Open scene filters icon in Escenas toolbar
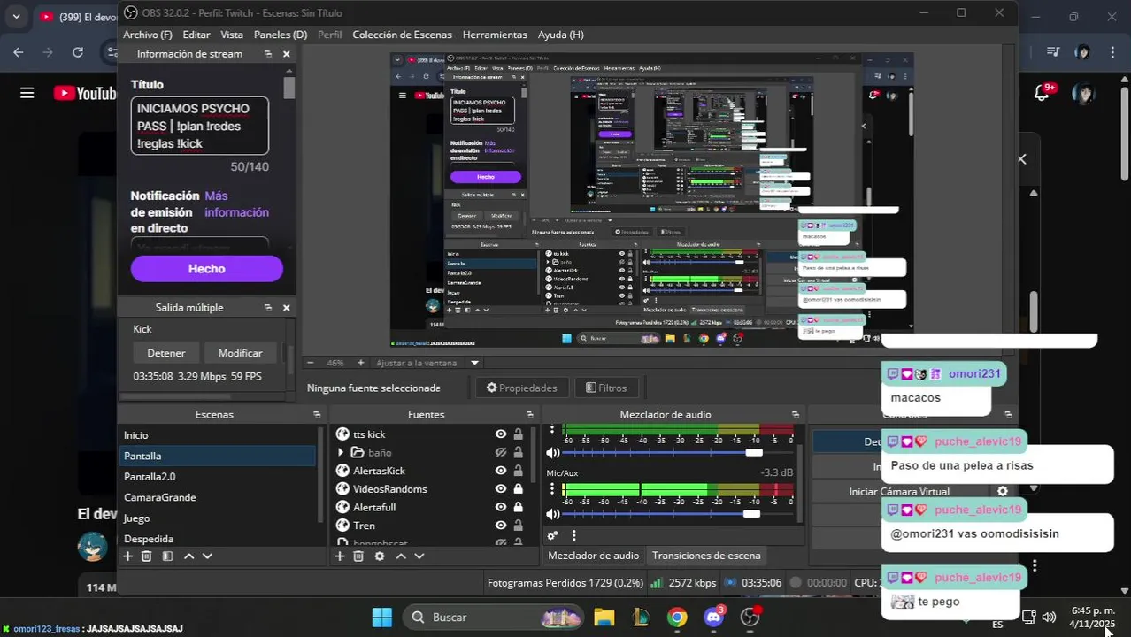1131x637 pixels. (x=167, y=556)
